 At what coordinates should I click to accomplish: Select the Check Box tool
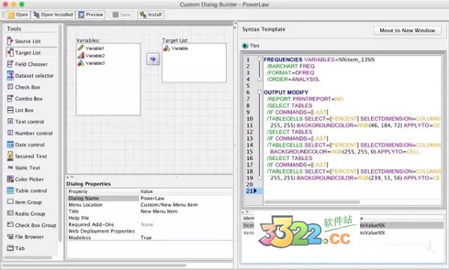(28, 87)
